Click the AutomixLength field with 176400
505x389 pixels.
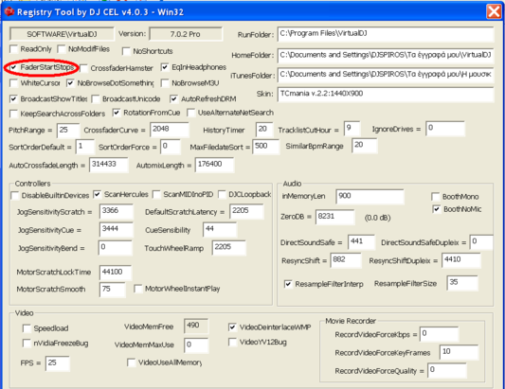pyautogui.click(x=214, y=165)
